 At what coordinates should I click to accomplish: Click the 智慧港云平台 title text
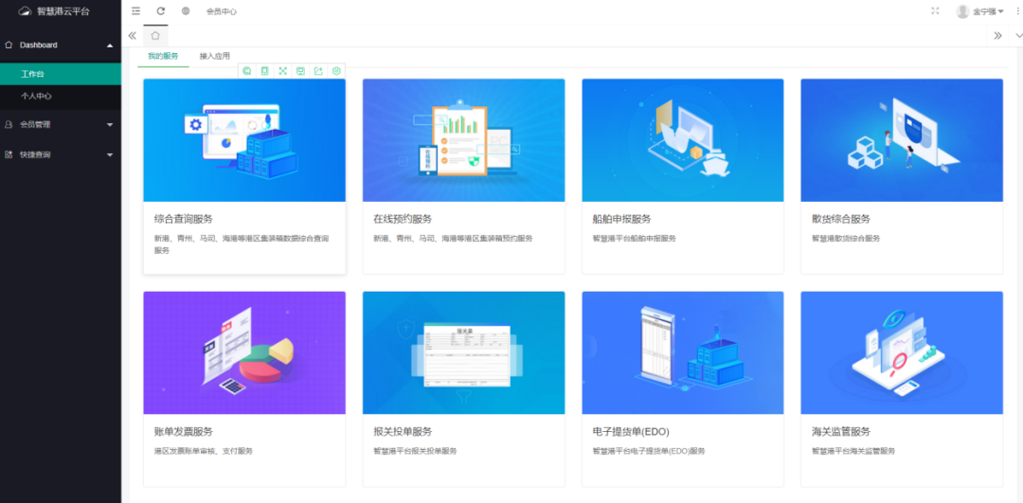(x=63, y=11)
